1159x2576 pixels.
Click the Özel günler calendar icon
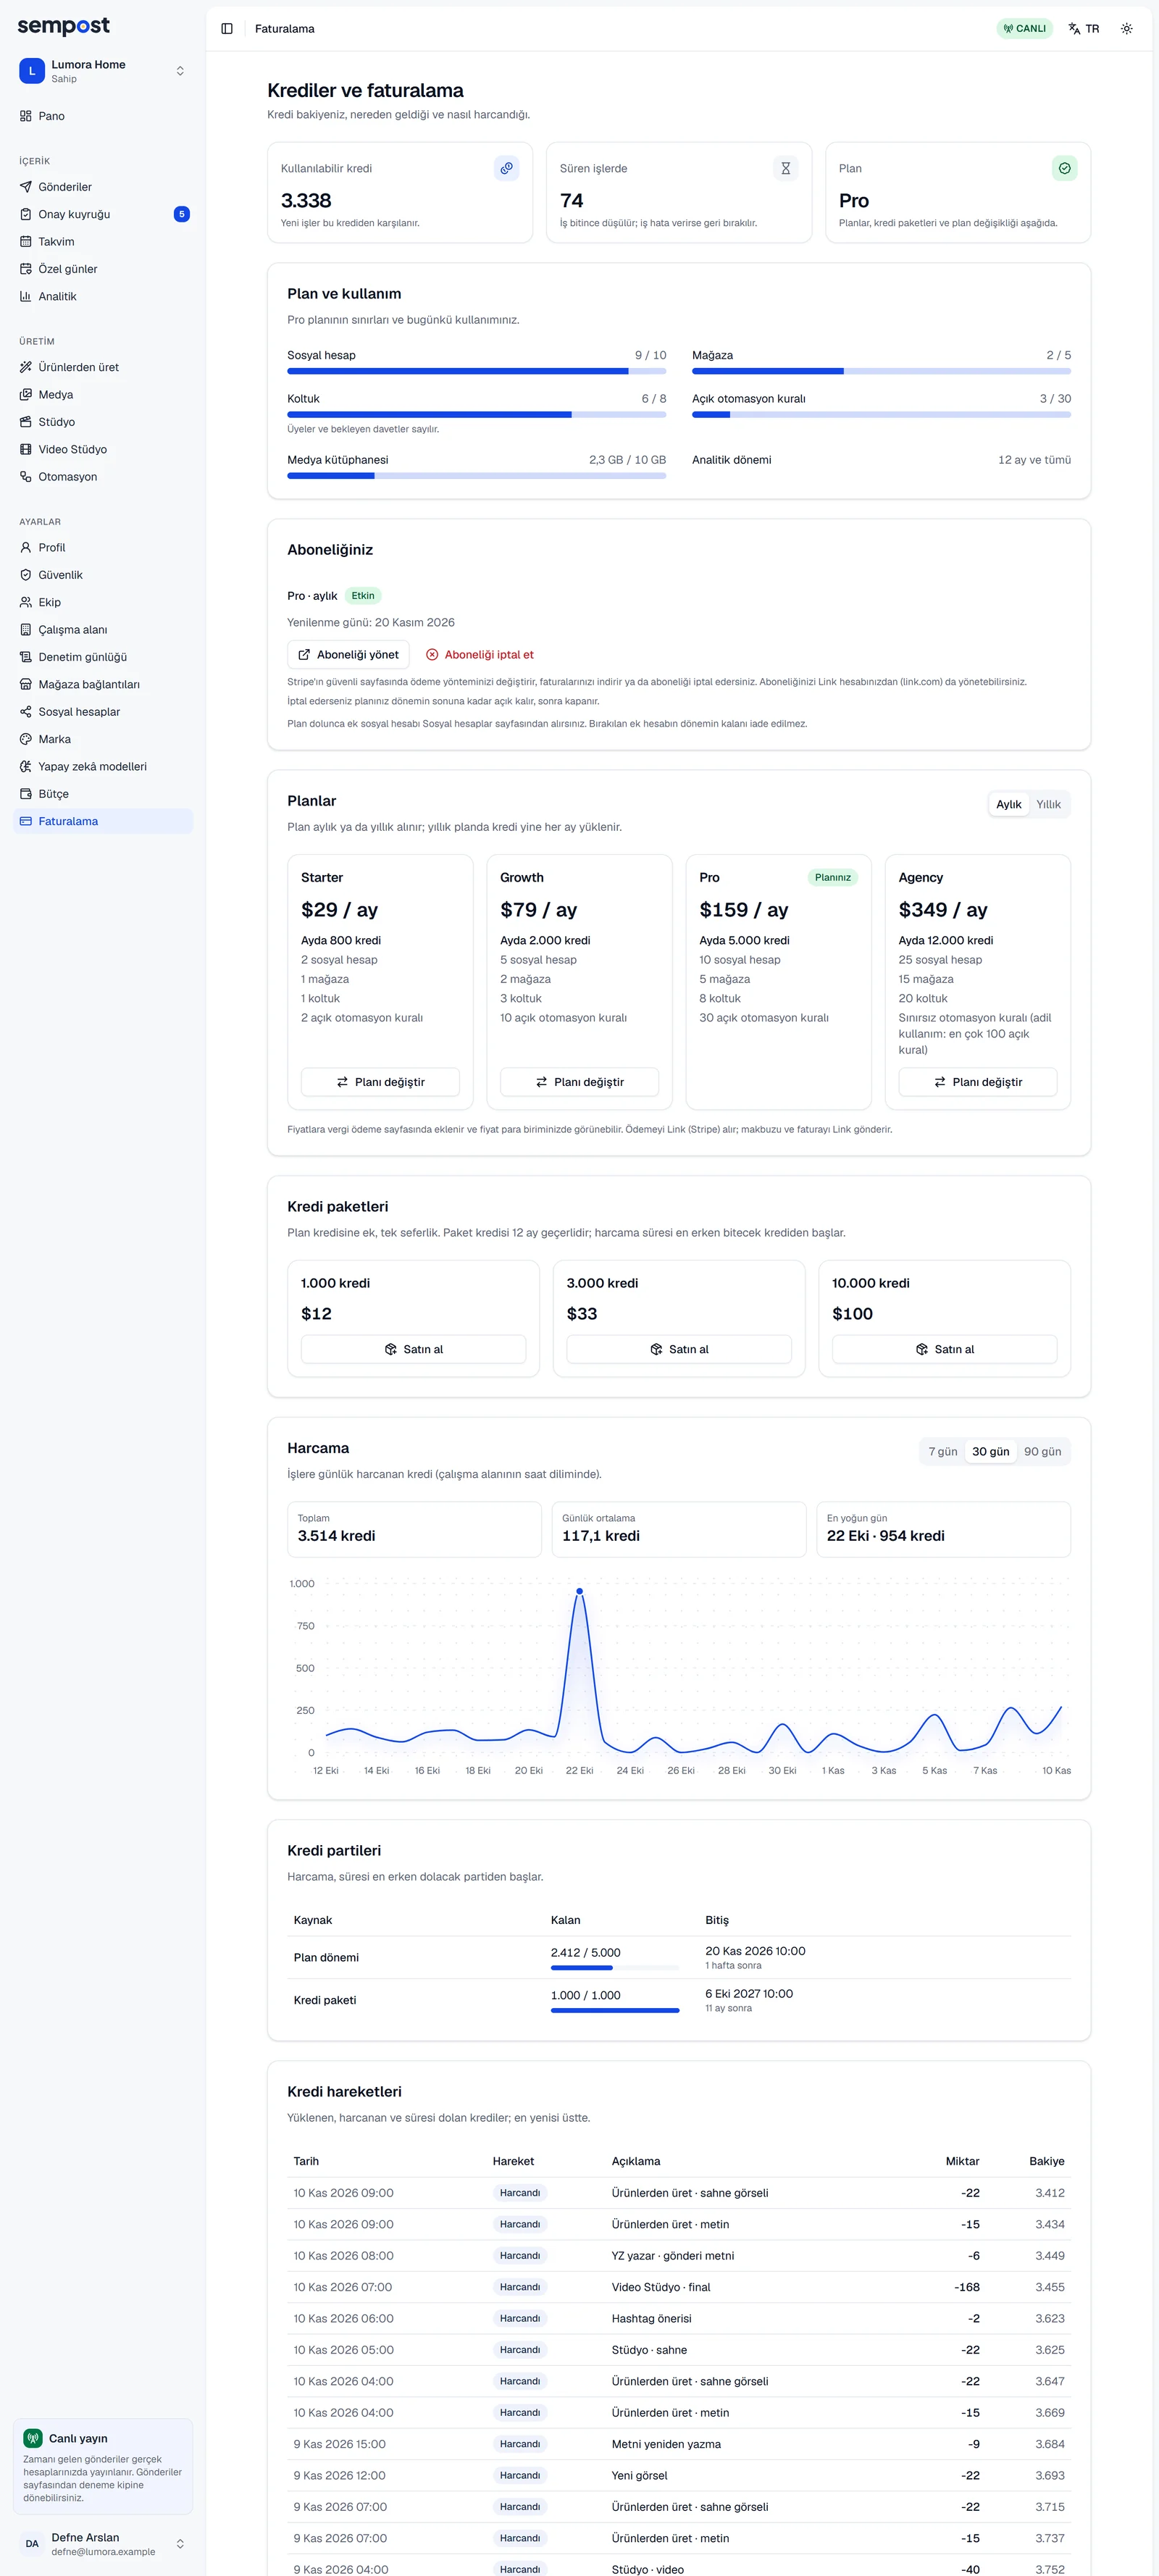pyautogui.click(x=26, y=269)
